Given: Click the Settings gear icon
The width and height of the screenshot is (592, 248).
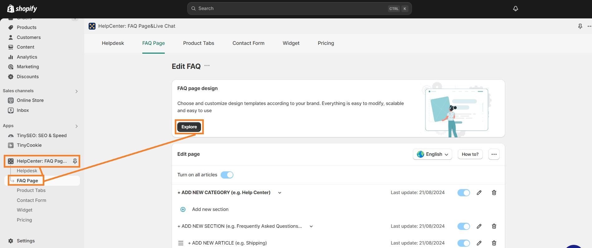Looking at the screenshot, I should pos(11,241).
